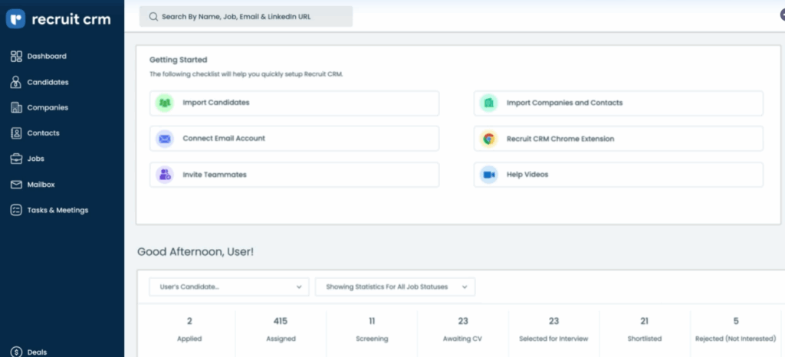Screen dimensions: 785x357
Task: Click the search magnifier icon
Action: coord(153,17)
